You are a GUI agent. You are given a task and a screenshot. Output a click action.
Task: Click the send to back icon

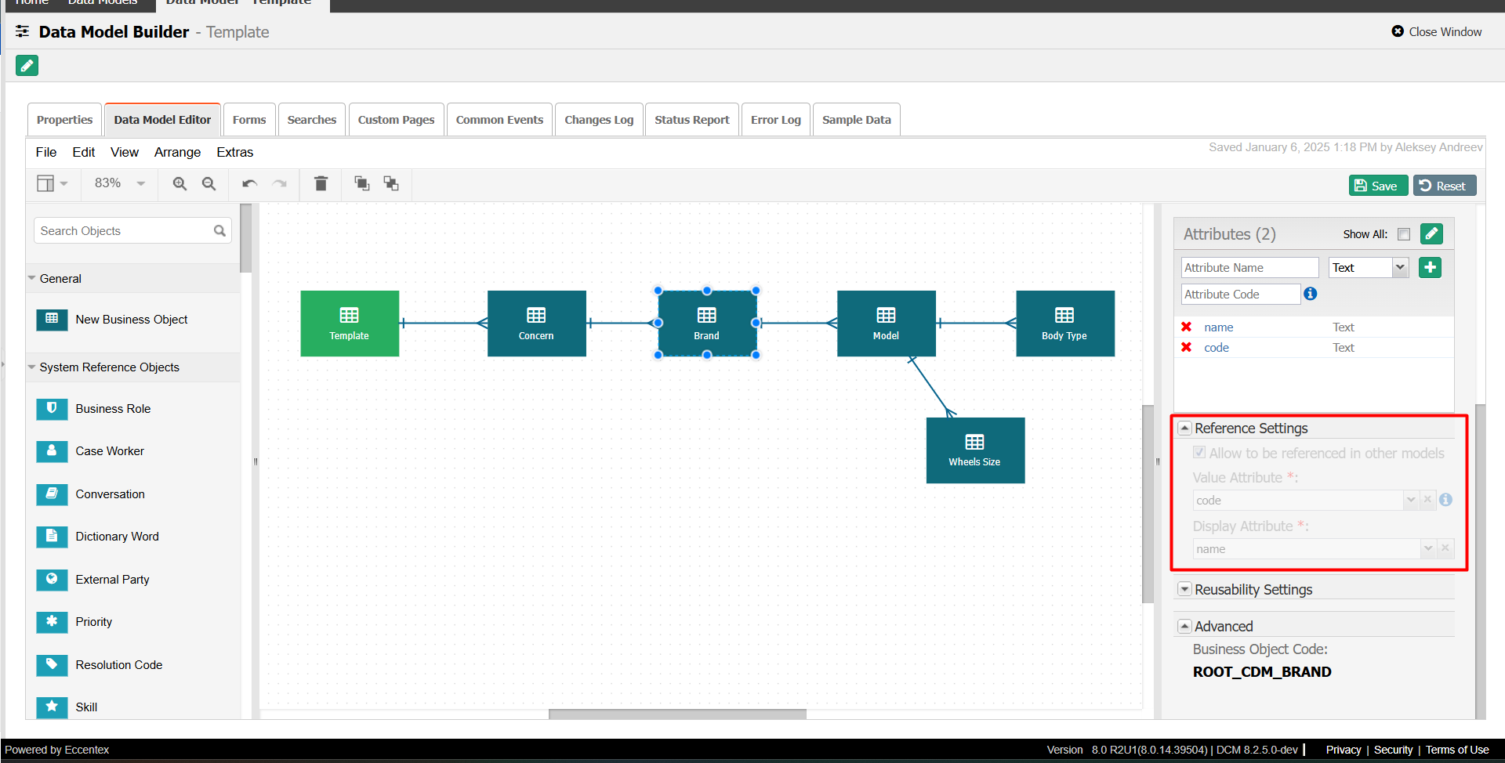(x=390, y=183)
